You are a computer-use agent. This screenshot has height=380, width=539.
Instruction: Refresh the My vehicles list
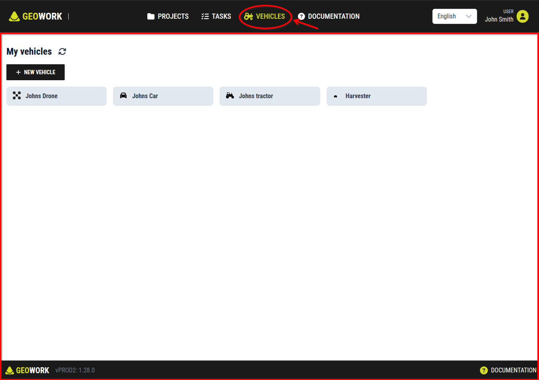62,51
